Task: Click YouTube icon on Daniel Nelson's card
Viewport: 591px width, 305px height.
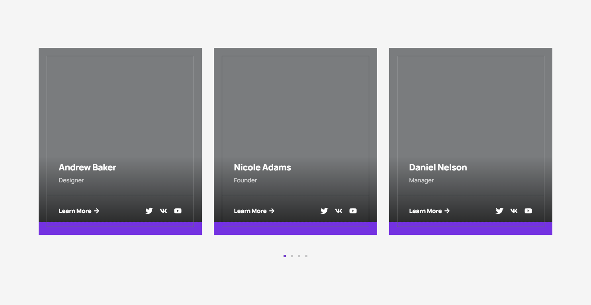Action: pyautogui.click(x=528, y=211)
